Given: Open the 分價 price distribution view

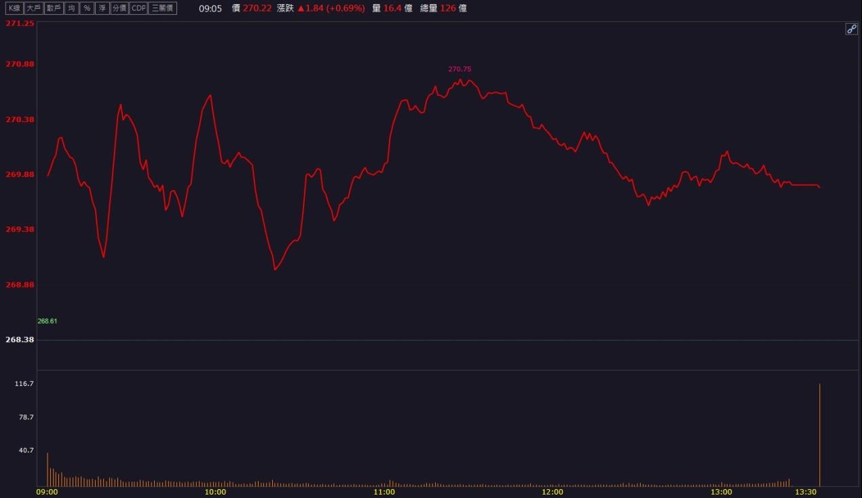Looking at the screenshot, I should [x=119, y=8].
